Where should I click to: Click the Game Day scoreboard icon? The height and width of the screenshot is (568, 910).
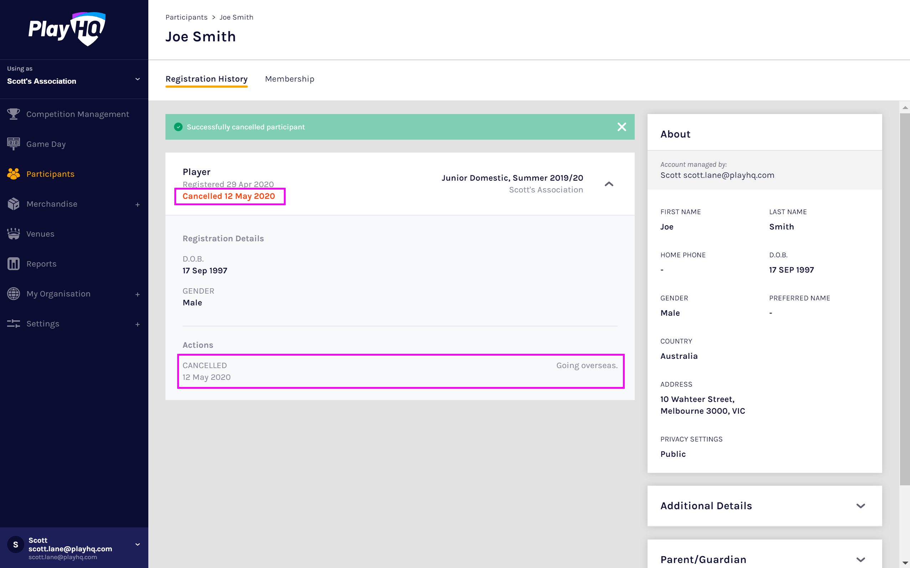(x=14, y=144)
